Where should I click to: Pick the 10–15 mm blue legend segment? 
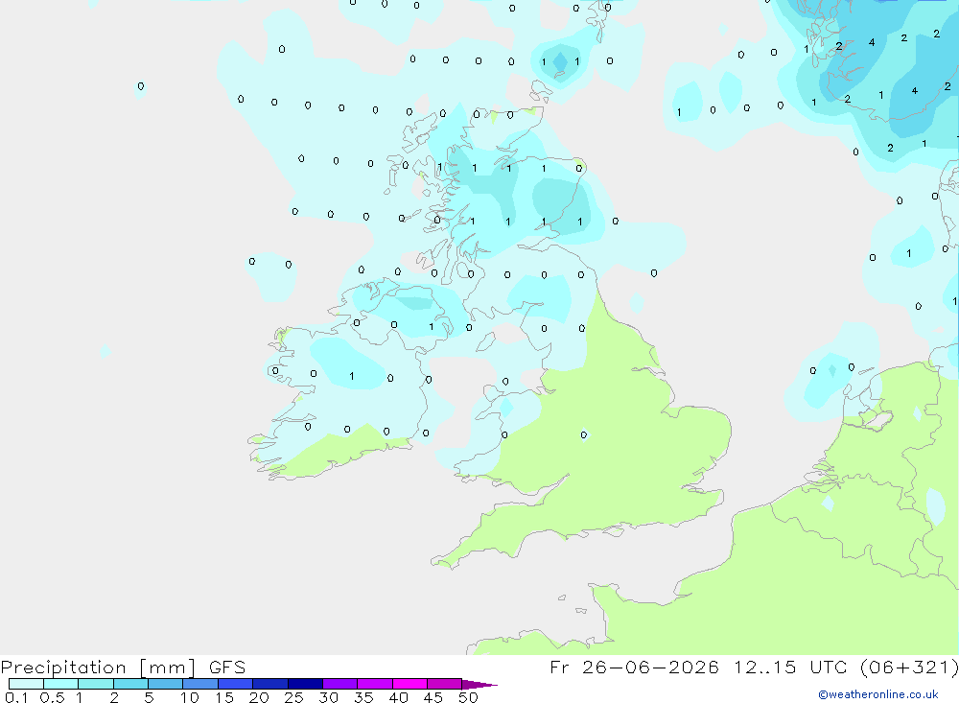200,684
